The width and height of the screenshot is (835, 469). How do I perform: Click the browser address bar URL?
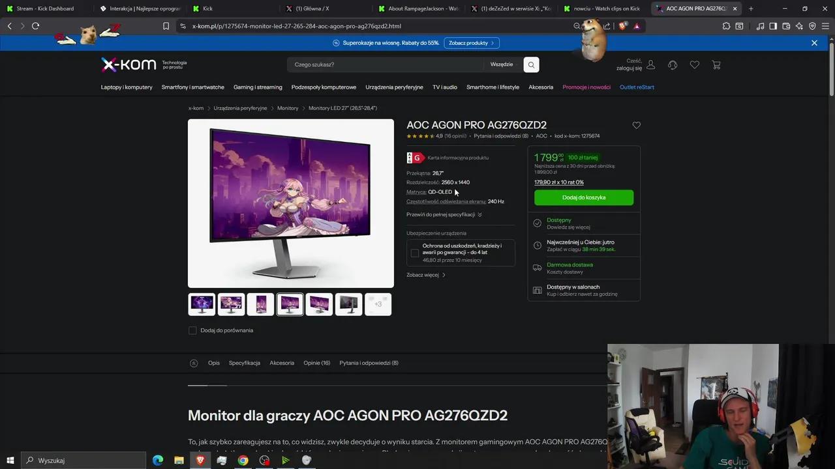tap(297, 26)
